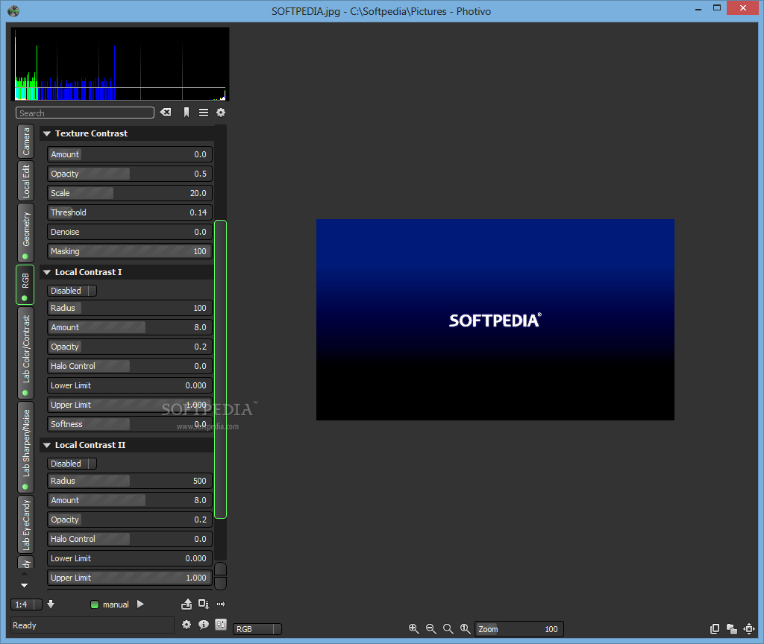Open the Lab Color/Contrast tab
Screen dimensions: 764x644
pos(26,353)
